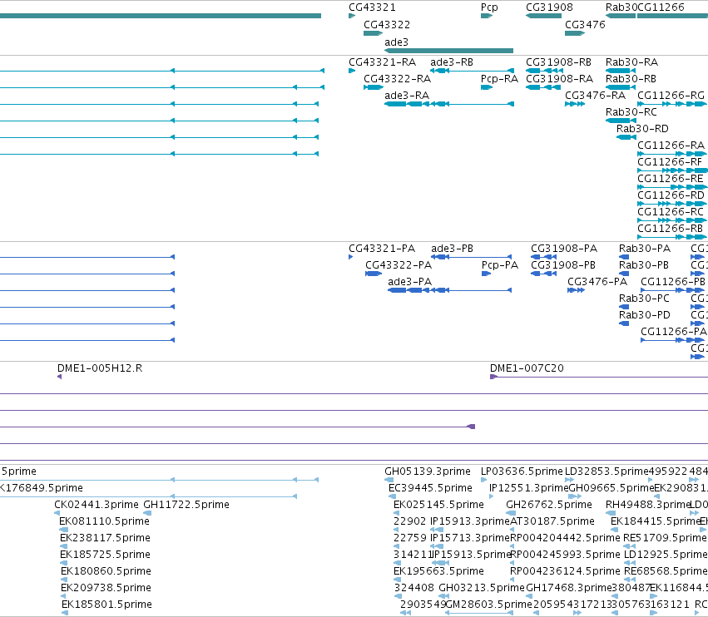Image resolution: width=708 pixels, height=617 pixels.
Task: Open the DME1-007C20 clone label
Action: click(527, 368)
